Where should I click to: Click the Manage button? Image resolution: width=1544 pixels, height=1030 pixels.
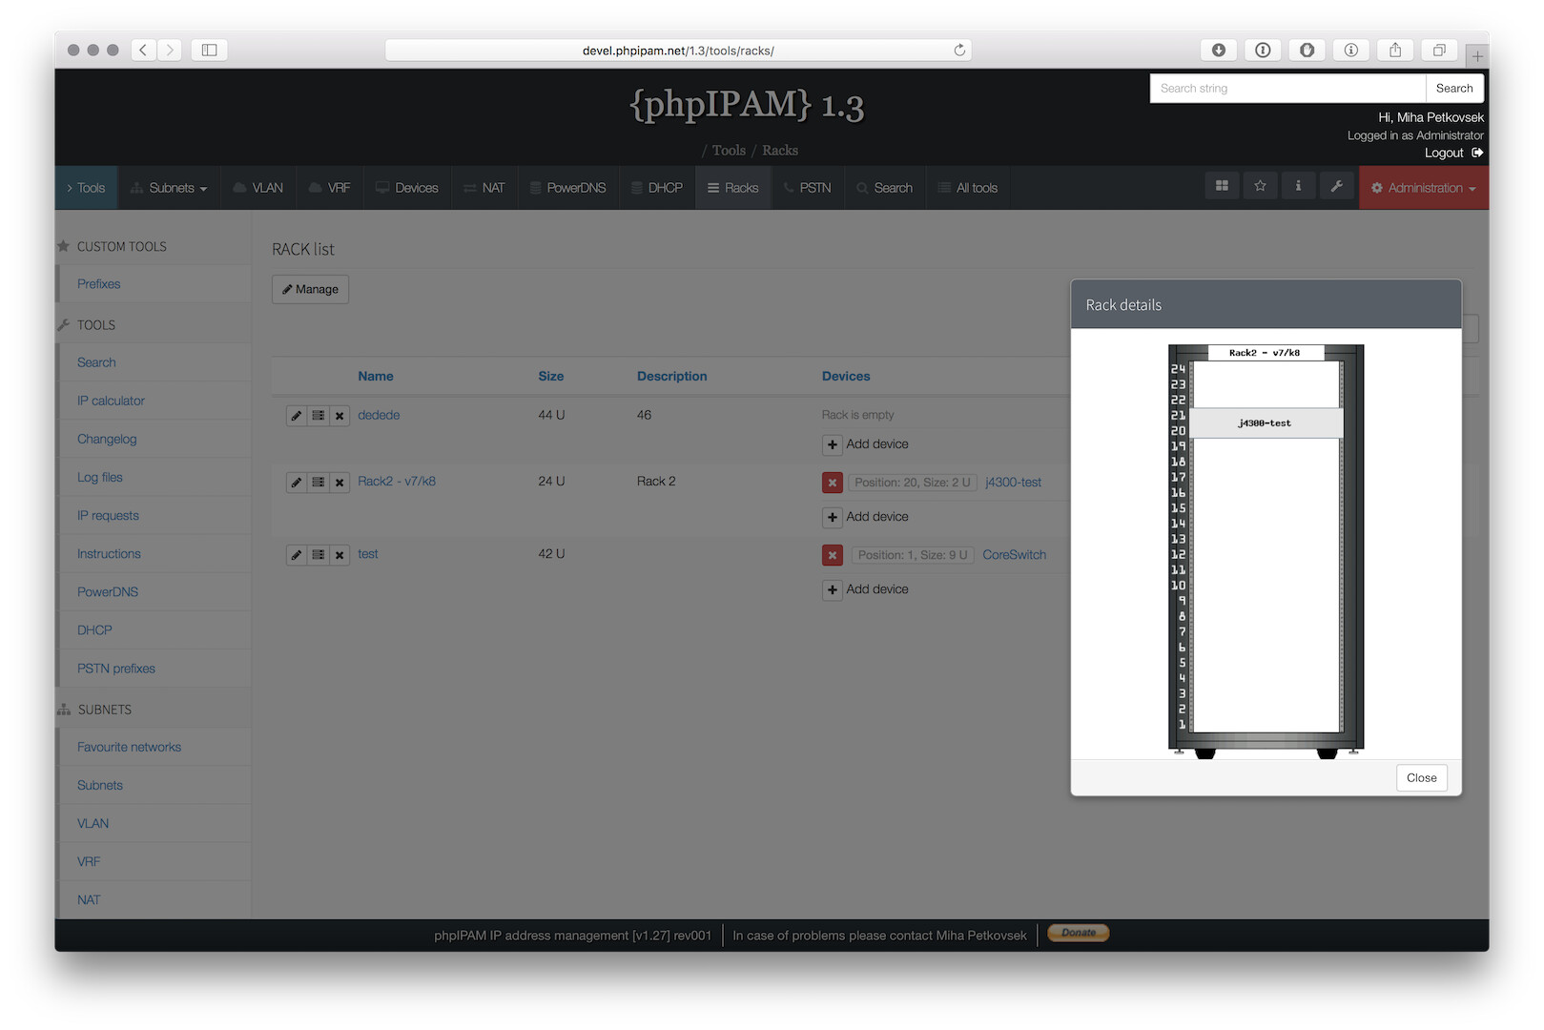(310, 289)
